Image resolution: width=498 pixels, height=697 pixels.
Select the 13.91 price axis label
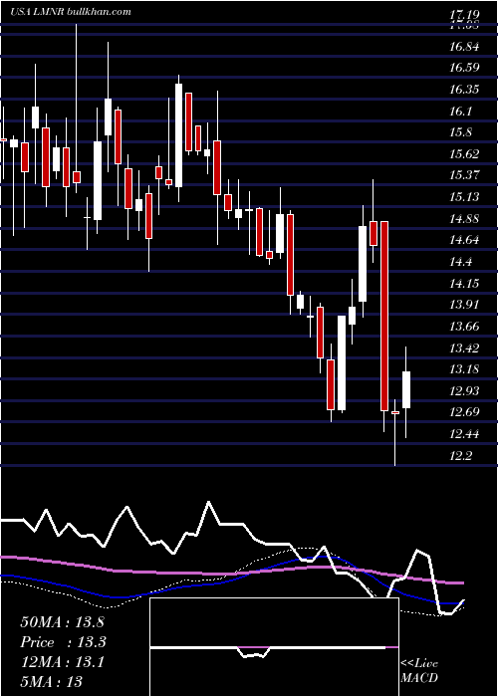tap(464, 305)
